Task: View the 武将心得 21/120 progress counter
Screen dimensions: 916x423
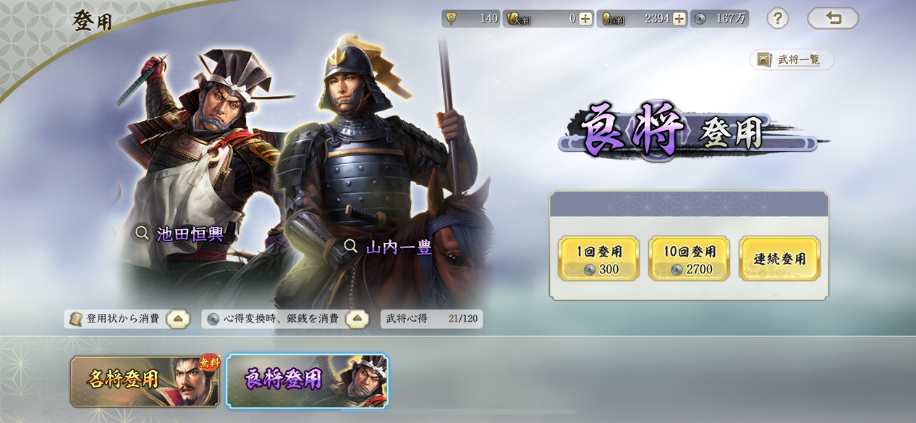Action: 432,319
